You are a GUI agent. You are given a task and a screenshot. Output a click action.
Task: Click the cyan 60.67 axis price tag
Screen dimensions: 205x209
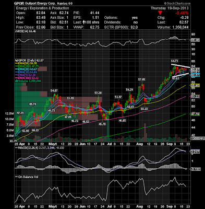[x=195, y=75]
